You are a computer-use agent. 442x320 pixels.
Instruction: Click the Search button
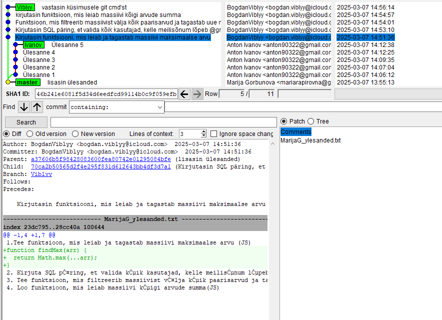[26, 122]
